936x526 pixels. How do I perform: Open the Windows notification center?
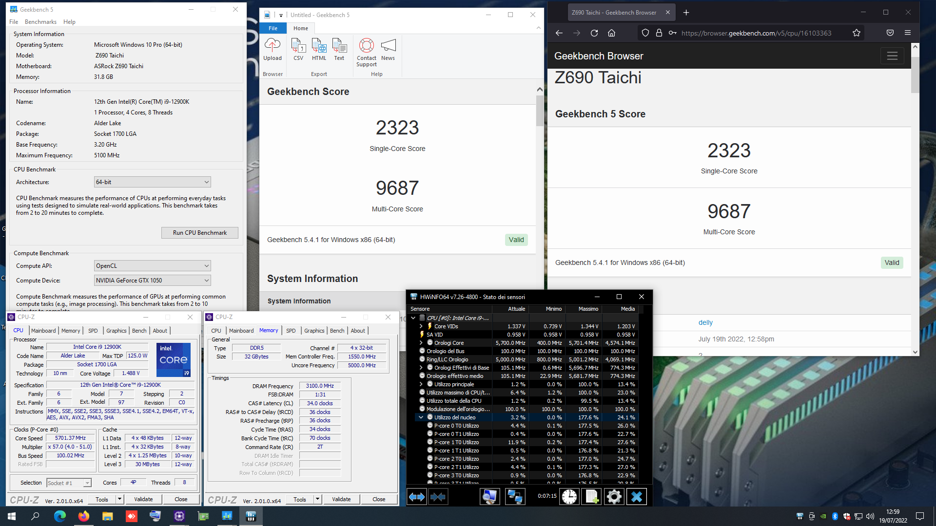[920, 516]
